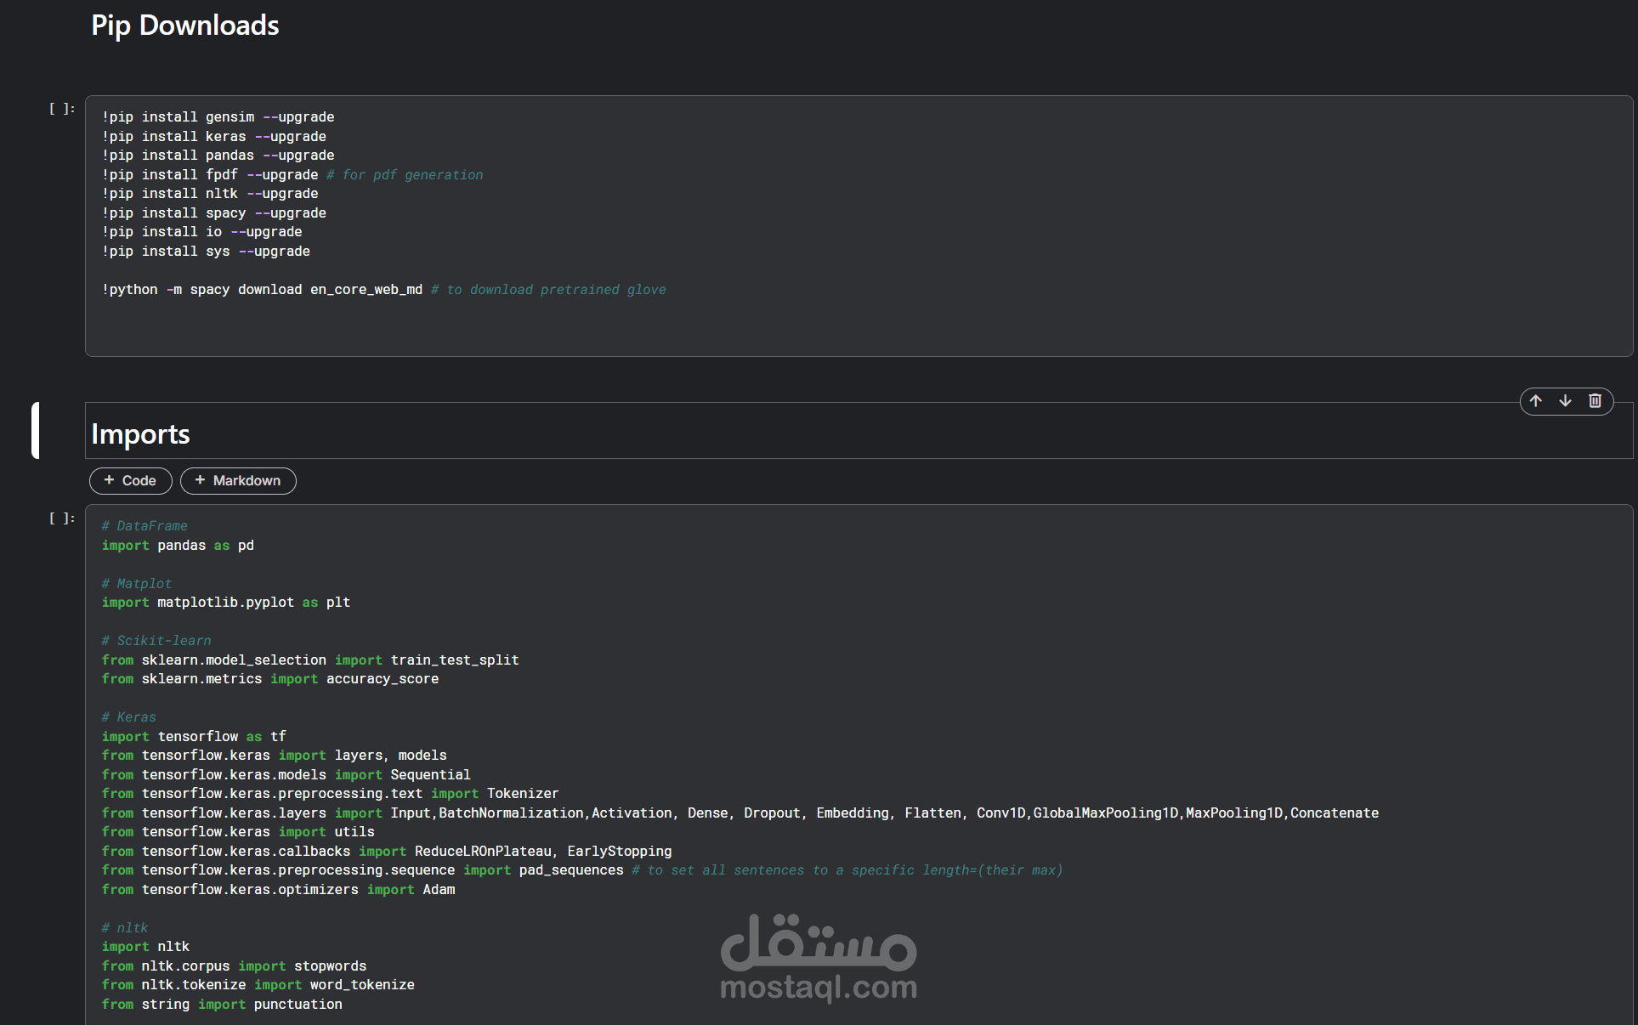Click the pip install cell execution counter

[61, 109]
